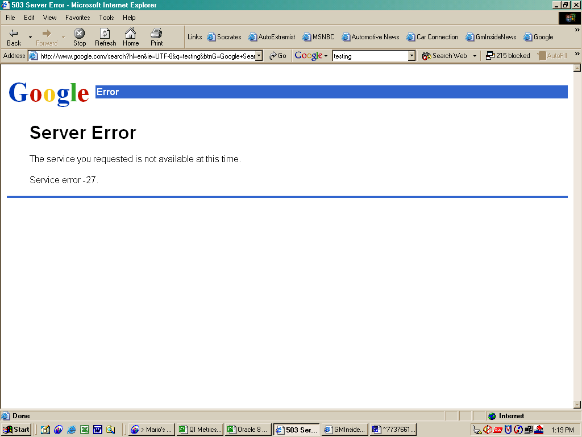Launch Netscape from Quick Launch
The image size is (582, 437).
[x=59, y=430]
